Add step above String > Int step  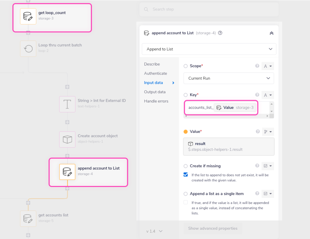(67, 87)
